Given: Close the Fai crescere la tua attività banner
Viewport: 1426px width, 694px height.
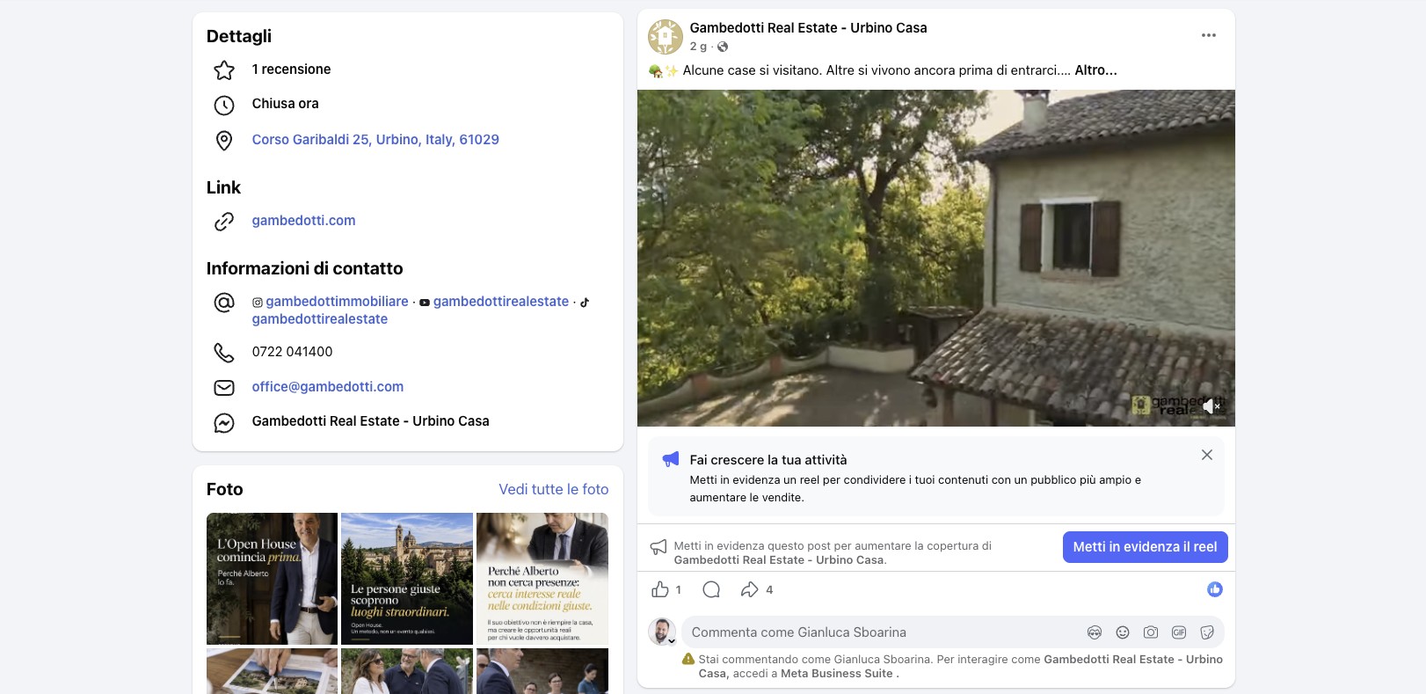Looking at the screenshot, I should [1207, 455].
